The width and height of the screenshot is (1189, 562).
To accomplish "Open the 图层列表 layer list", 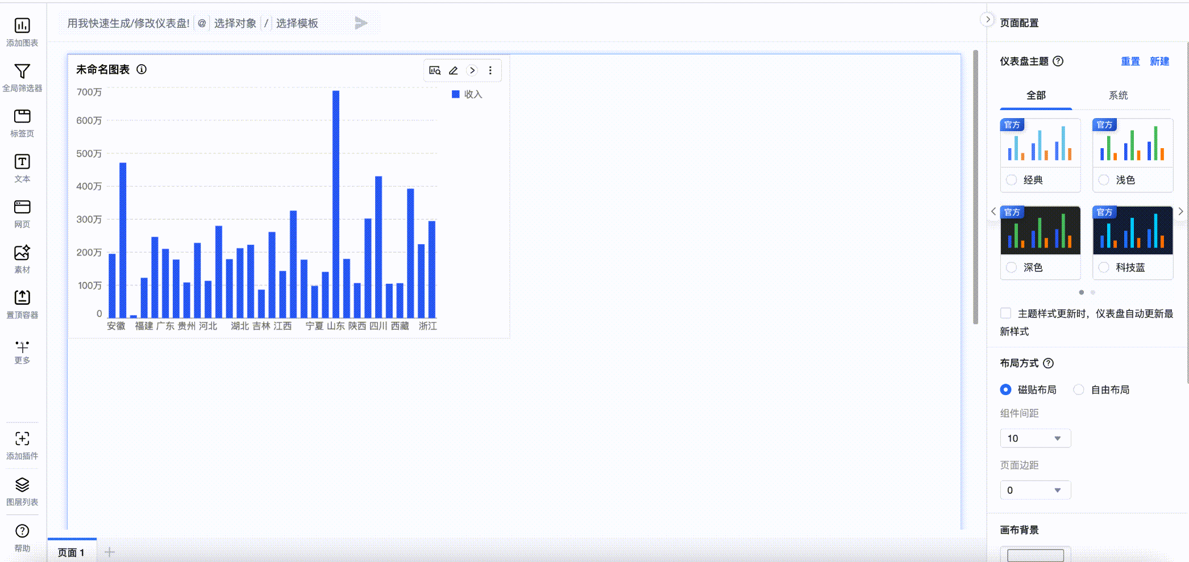I will tap(22, 485).
